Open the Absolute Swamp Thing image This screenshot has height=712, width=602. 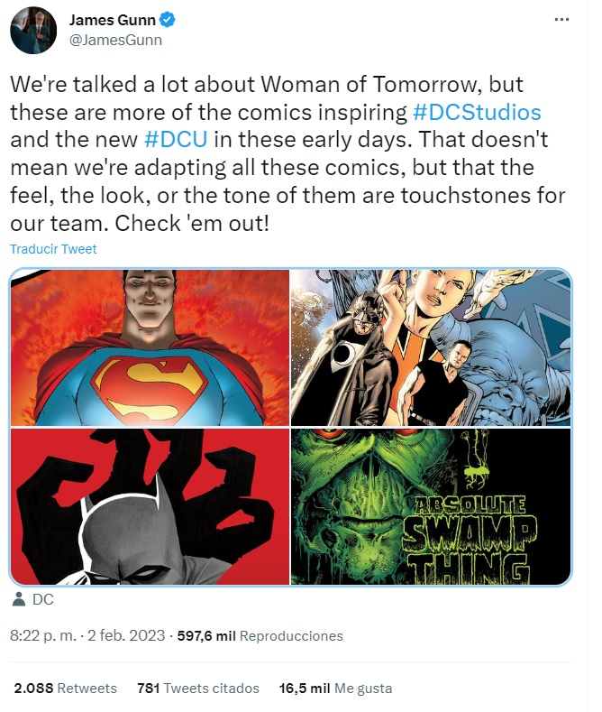(431, 506)
